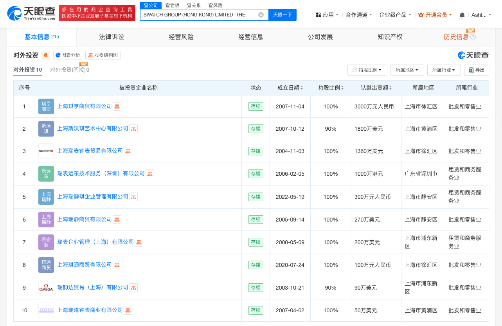Viewport: 502px width, 326px height.
Task: Clear the search box with X icon
Action: click(x=261, y=15)
